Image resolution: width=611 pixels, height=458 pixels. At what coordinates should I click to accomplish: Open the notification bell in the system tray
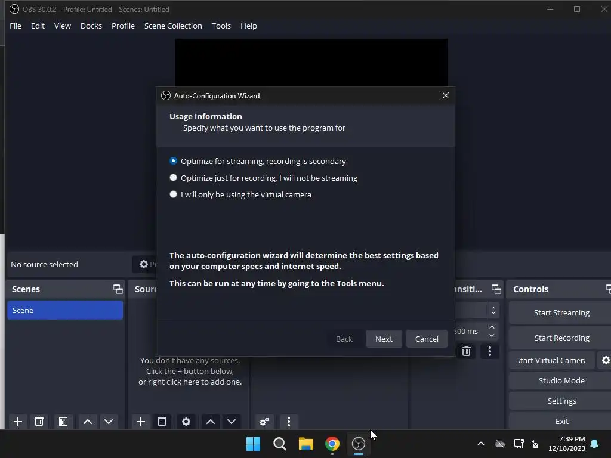[x=595, y=444]
